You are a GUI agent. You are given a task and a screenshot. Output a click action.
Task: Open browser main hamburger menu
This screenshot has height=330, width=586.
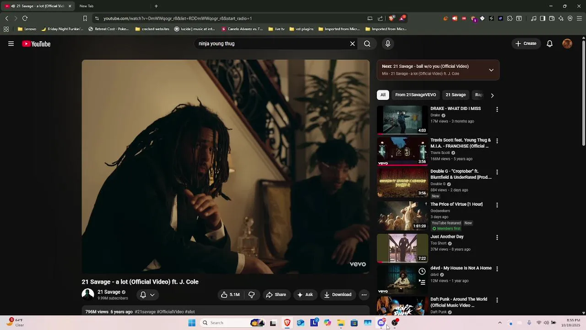tap(579, 18)
